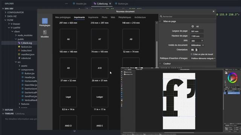Click the '105 mm × 148 mm' size label
This screenshot has width=241, height=135.
coord(68,52)
